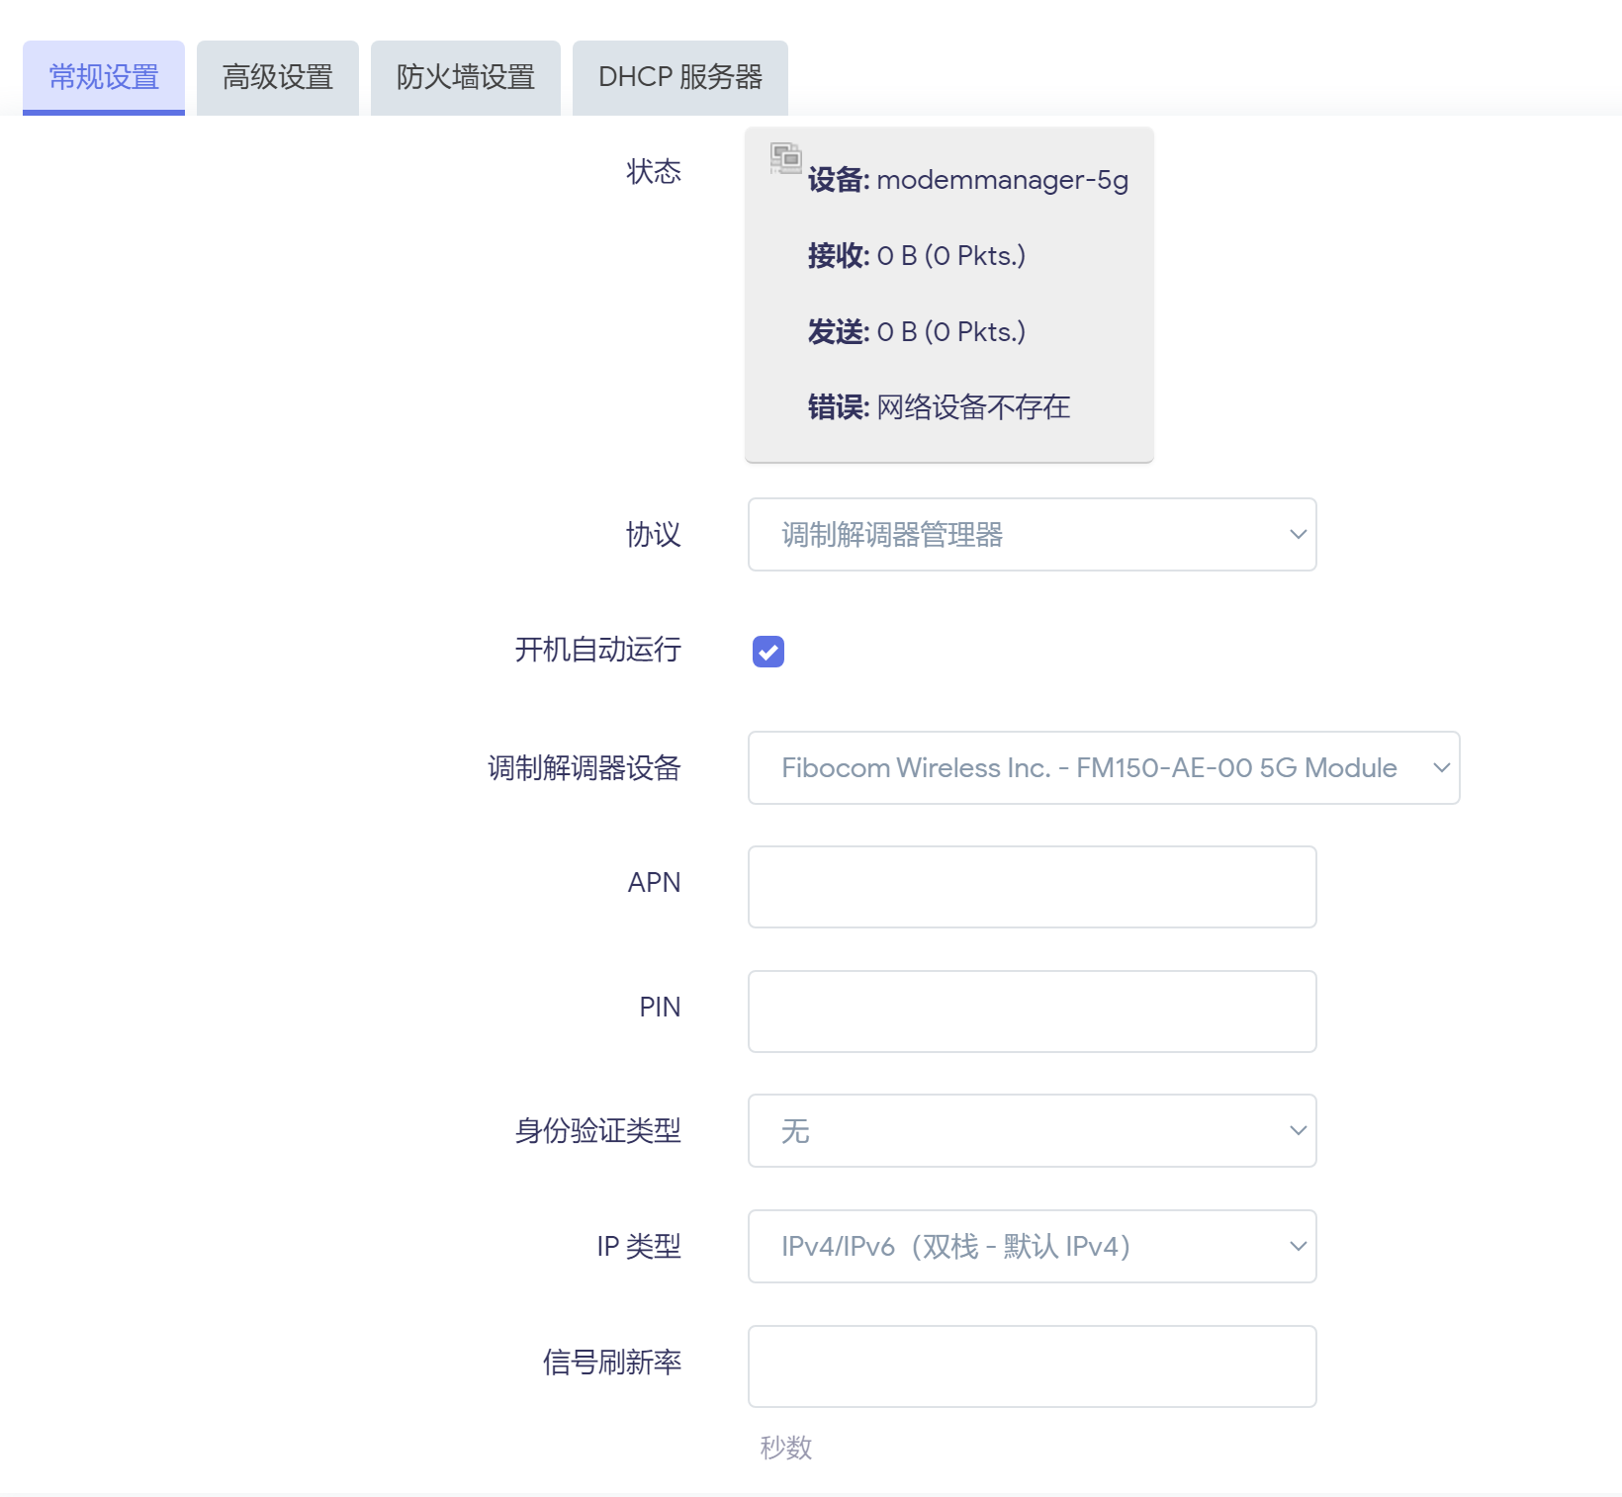Click inside the APN input field

point(1032,887)
